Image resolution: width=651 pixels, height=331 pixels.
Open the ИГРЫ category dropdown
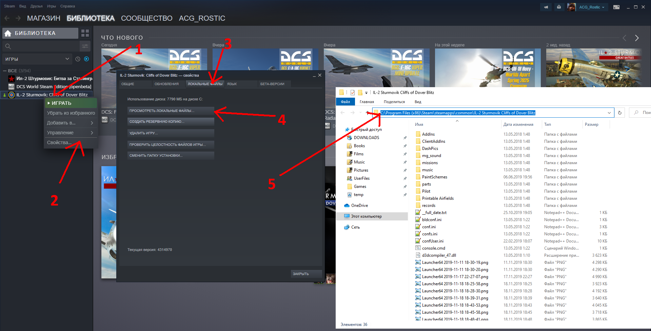[37, 59]
